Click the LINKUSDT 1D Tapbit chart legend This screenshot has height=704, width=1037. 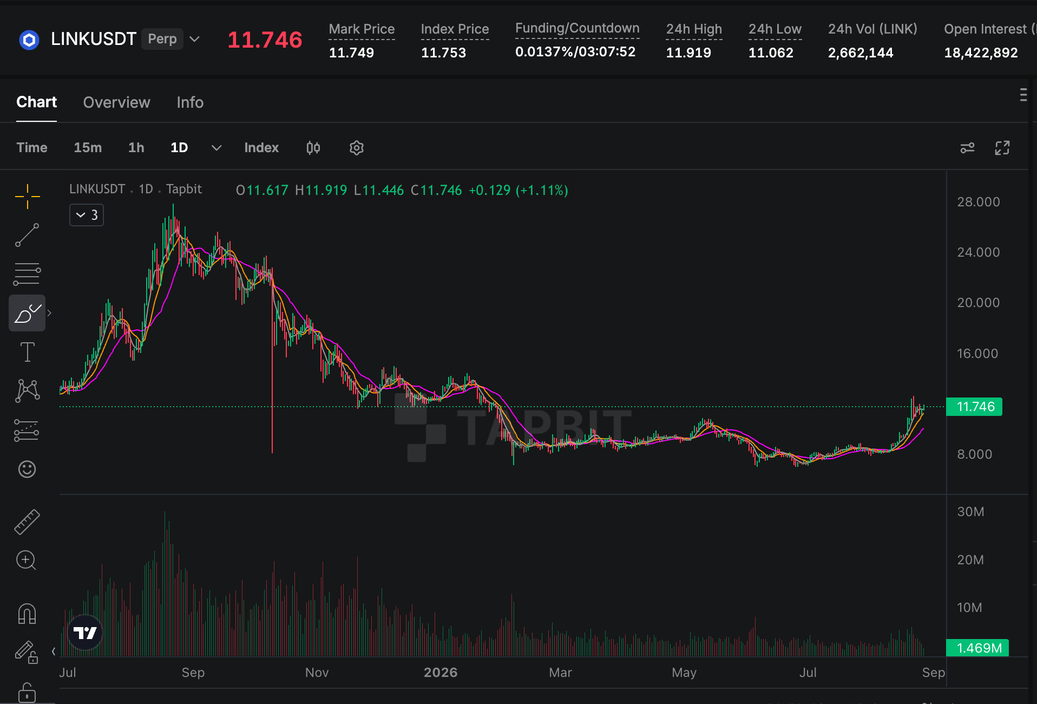135,189
